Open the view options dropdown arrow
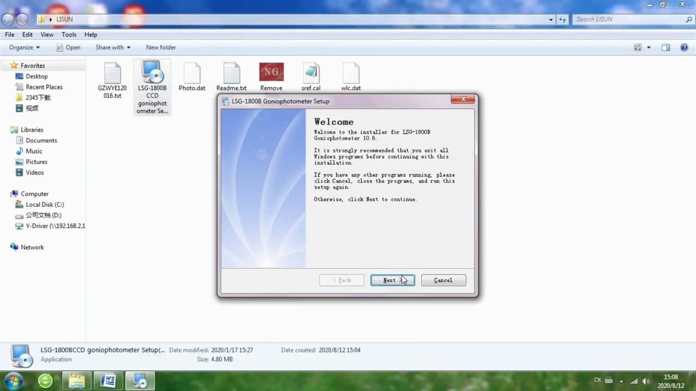This screenshot has width=696, height=391. 649,47
